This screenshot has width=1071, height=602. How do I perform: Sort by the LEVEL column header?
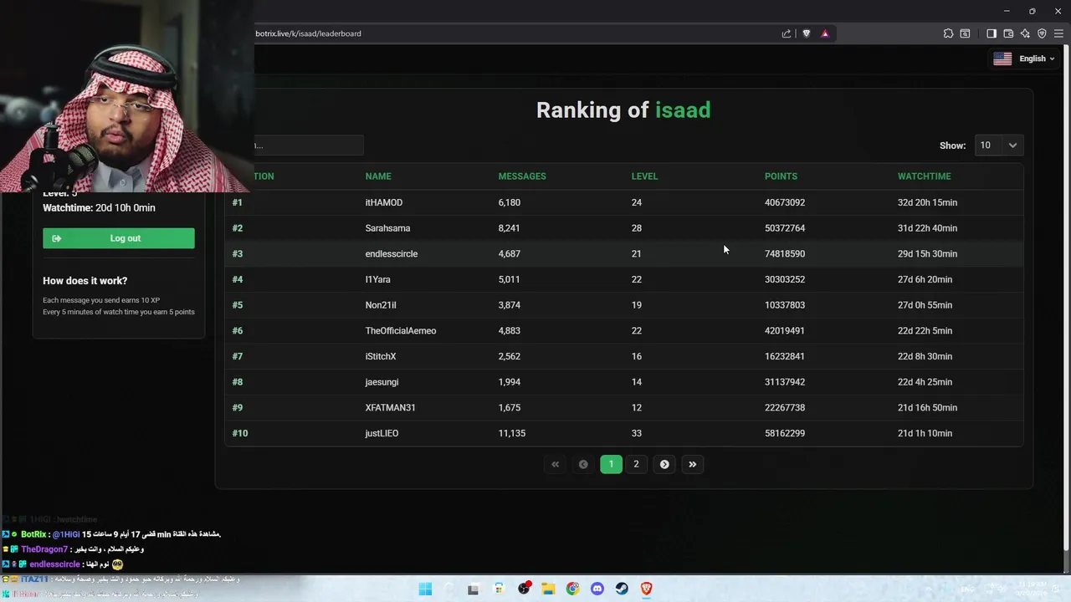[644, 176]
